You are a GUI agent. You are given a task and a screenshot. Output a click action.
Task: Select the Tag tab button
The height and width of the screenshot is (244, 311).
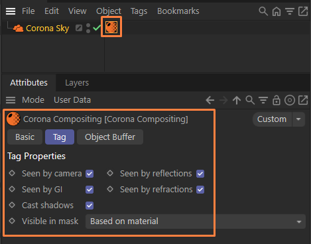(60, 137)
